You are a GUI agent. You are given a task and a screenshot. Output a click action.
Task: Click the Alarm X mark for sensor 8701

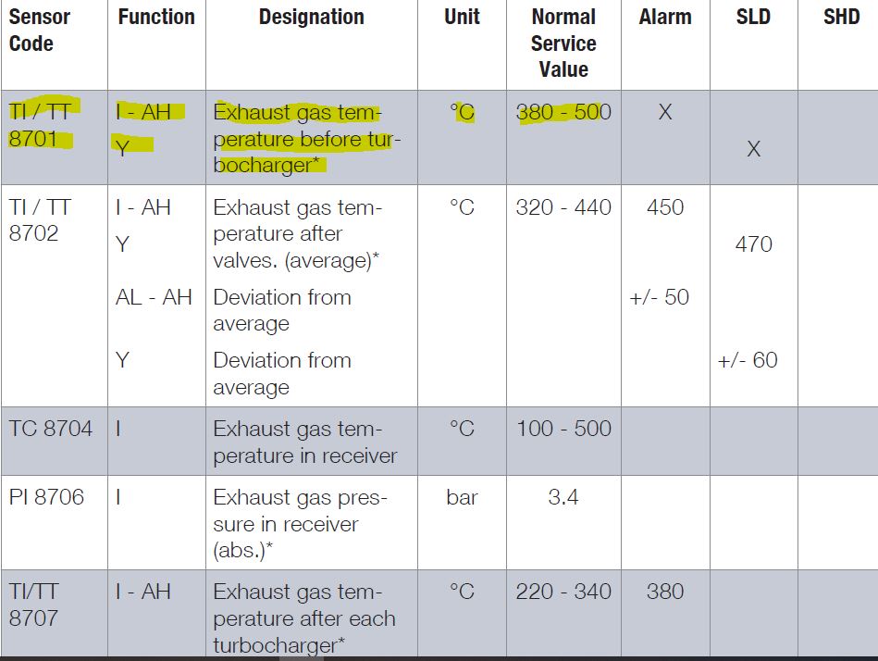tap(664, 113)
